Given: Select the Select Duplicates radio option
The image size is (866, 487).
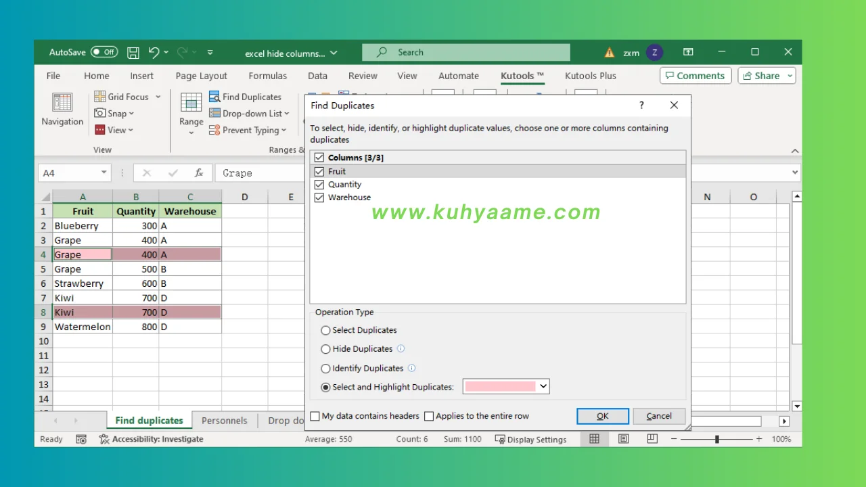Looking at the screenshot, I should (x=326, y=330).
